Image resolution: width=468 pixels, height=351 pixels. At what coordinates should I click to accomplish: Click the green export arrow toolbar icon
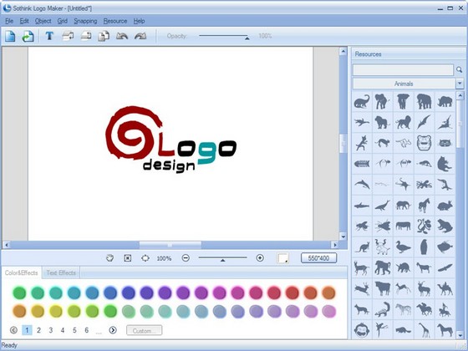[x=28, y=37]
